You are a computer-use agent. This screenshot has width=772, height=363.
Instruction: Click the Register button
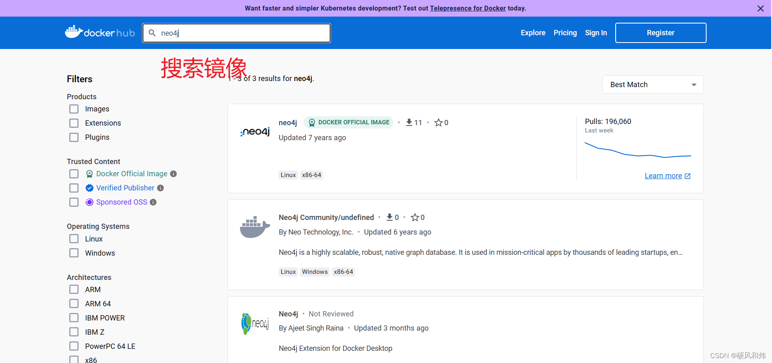tap(661, 33)
